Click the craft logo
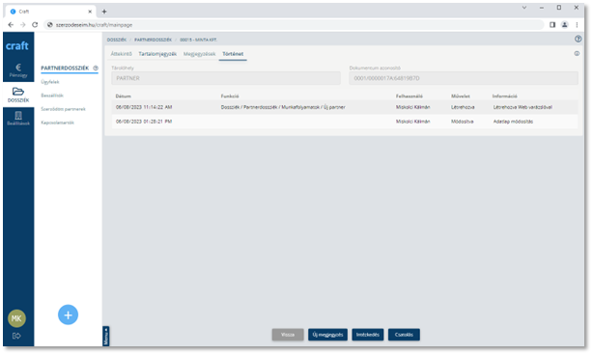Viewport: 593px width, 355px height. 17,46
